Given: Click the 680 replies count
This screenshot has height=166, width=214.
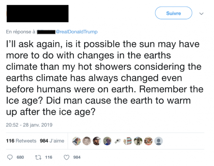Looking at the screenshot, I should pyautogui.click(x=21, y=157).
